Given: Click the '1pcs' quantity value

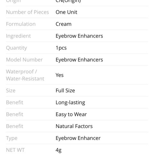Looking at the screenshot, I should click(x=61, y=48).
